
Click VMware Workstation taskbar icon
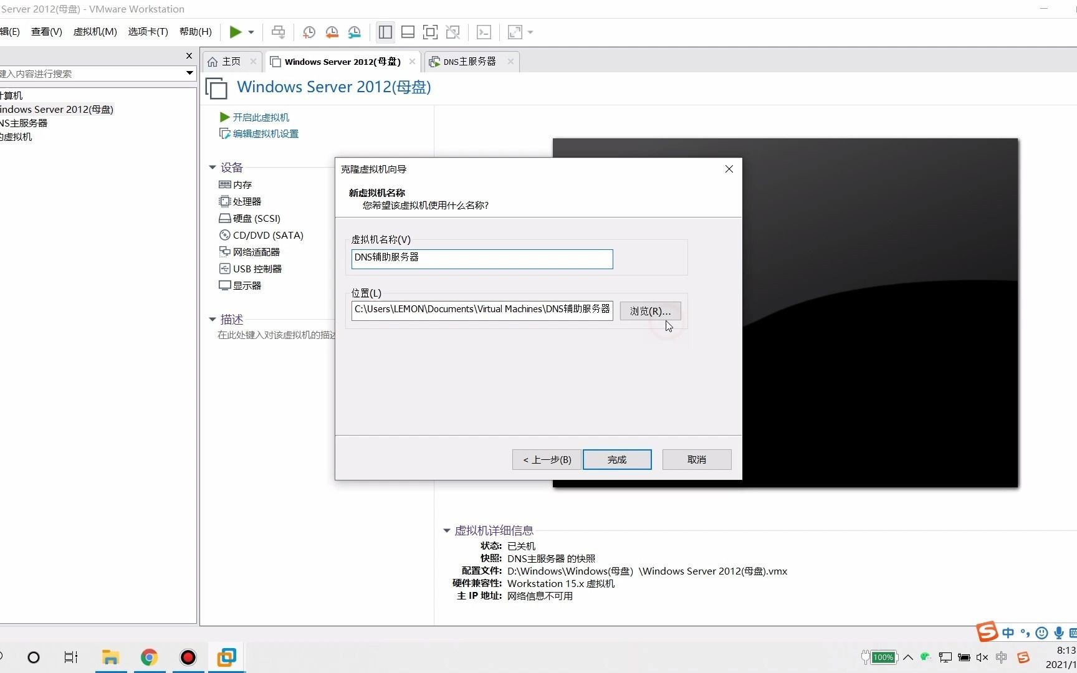tap(226, 657)
